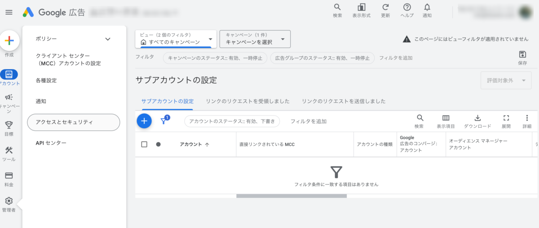Open the ヘルプ help icon
This screenshot has width=539, height=228.
pyautogui.click(x=407, y=8)
